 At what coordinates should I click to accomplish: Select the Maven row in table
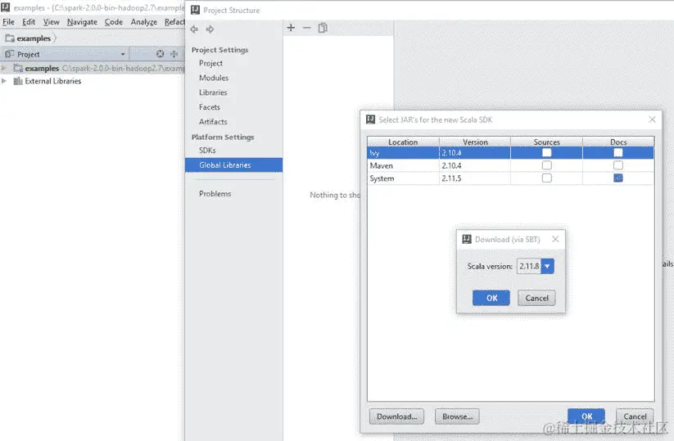(x=511, y=165)
